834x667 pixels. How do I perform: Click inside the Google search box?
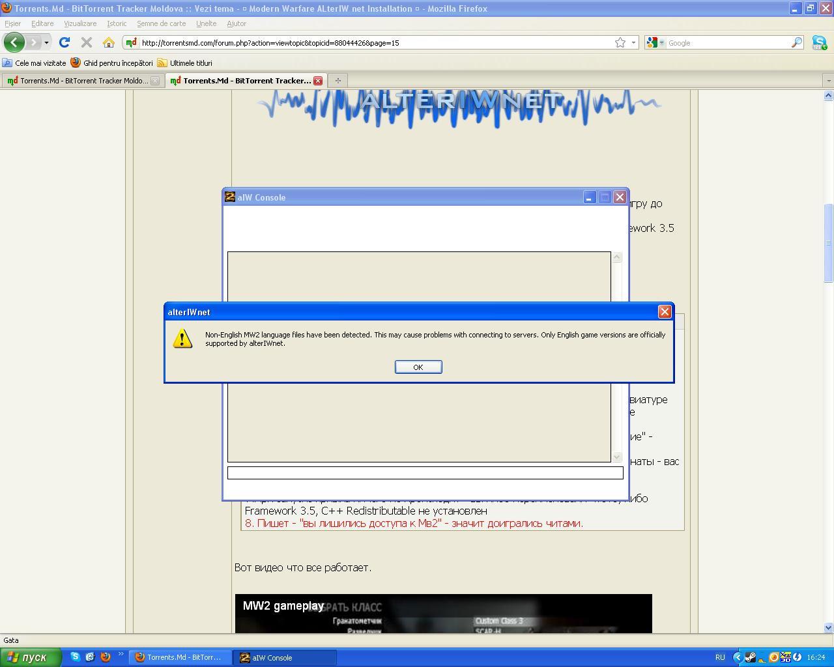[x=728, y=43]
